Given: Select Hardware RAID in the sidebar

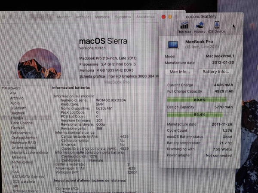Looking at the screenshot, I should coord(24,143).
